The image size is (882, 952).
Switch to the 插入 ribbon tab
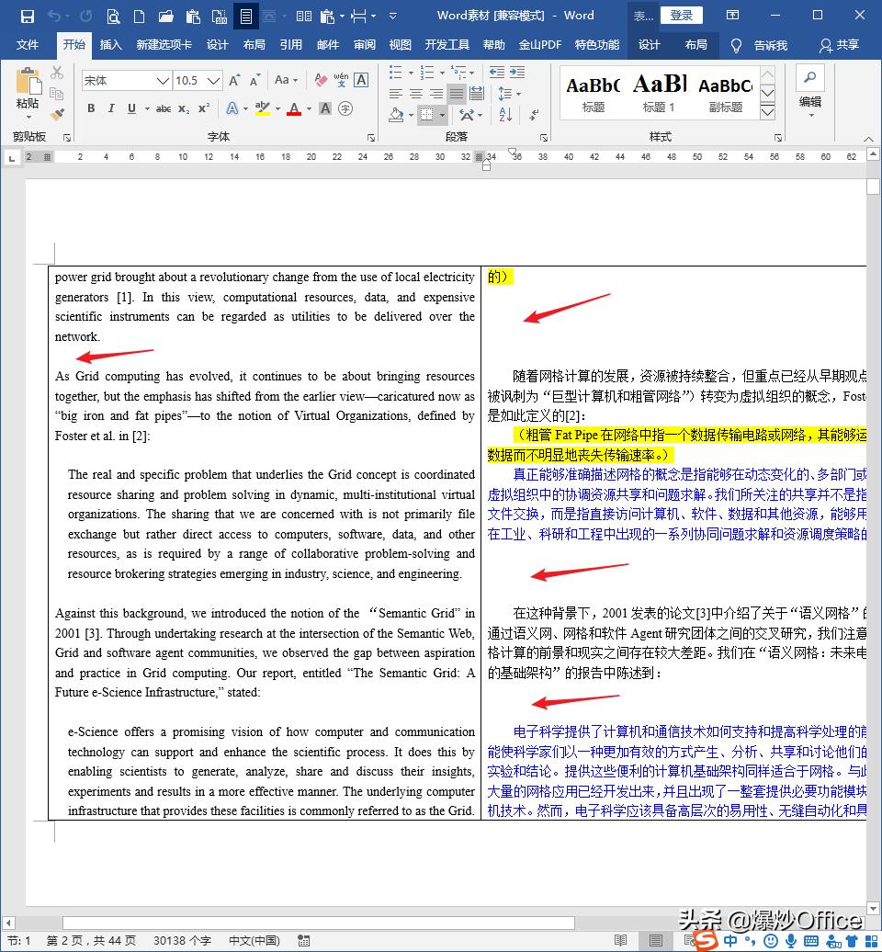pyautogui.click(x=110, y=43)
